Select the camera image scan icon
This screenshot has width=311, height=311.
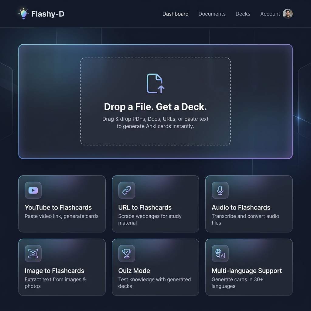click(x=33, y=254)
